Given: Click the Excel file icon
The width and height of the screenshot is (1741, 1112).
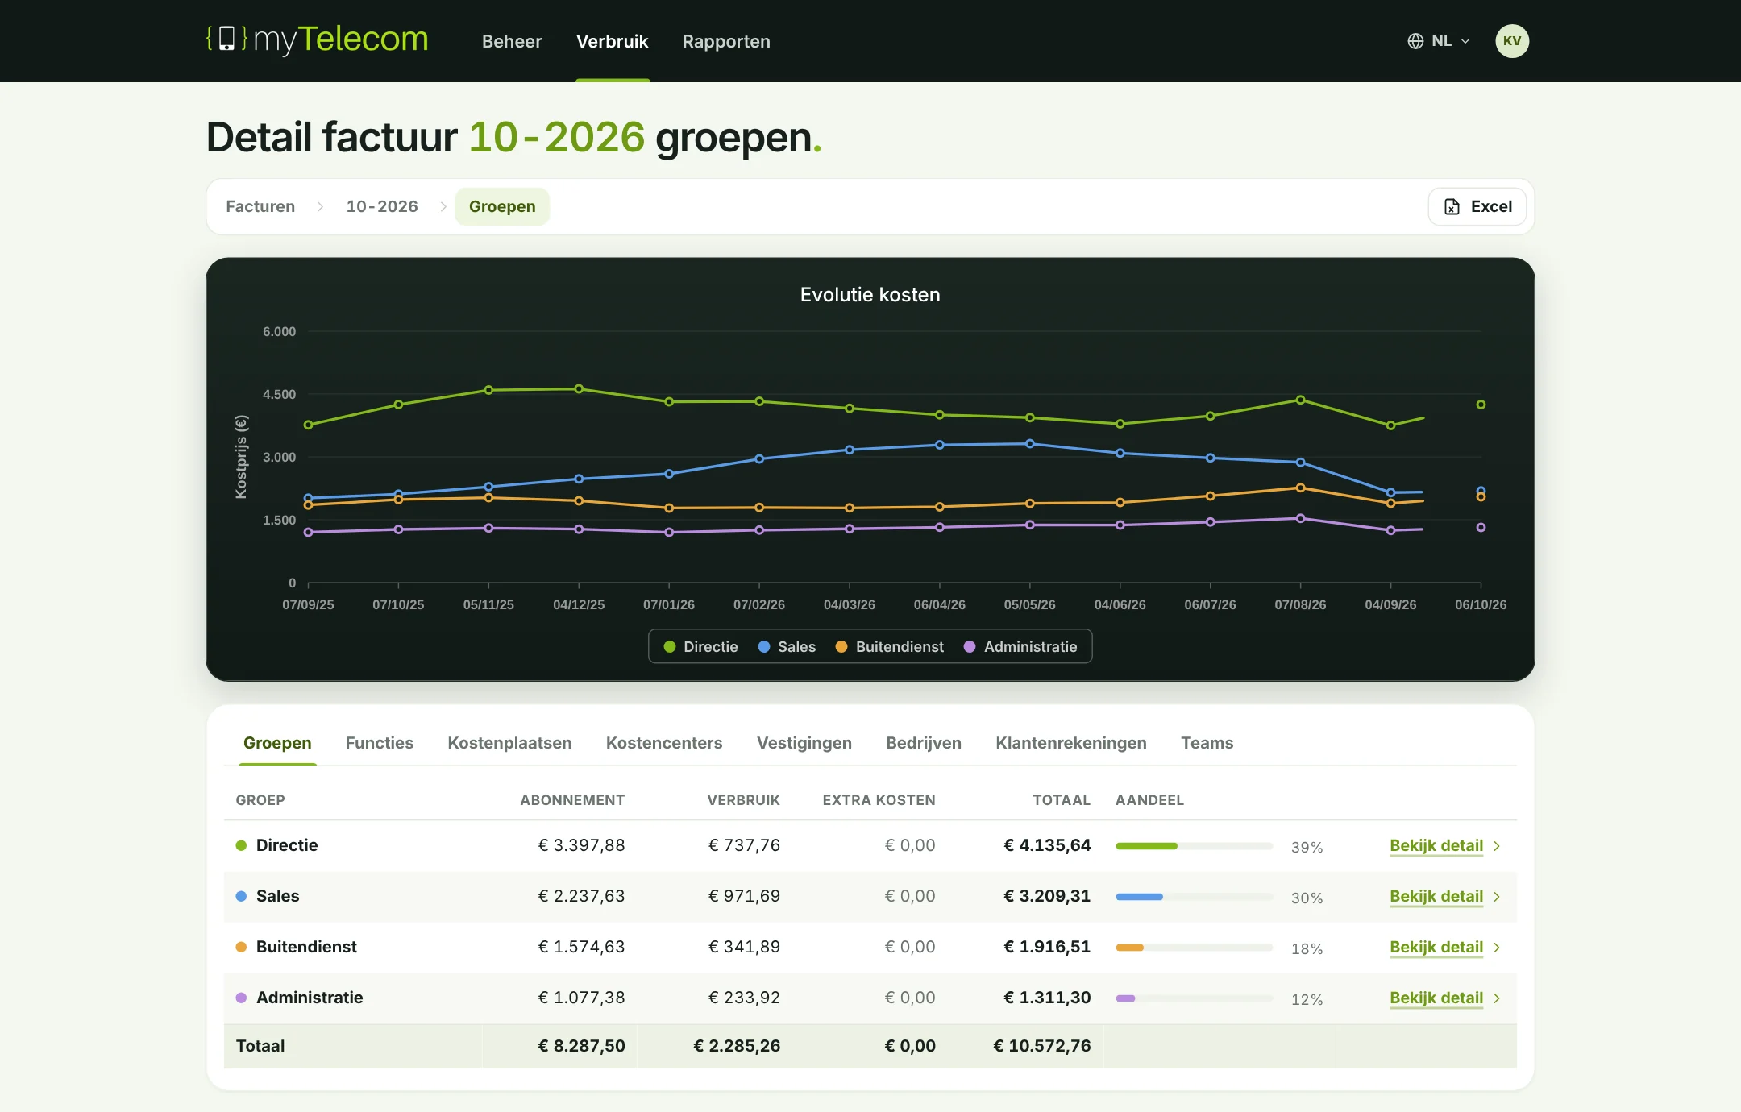Looking at the screenshot, I should tap(1452, 207).
